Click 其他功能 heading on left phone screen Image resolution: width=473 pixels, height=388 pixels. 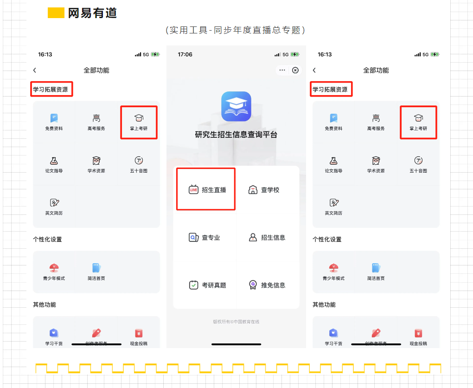(45, 304)
